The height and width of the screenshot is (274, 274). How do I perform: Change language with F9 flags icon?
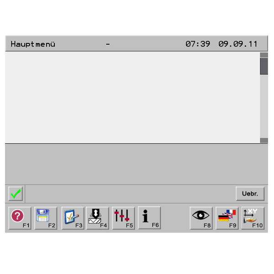227,218
